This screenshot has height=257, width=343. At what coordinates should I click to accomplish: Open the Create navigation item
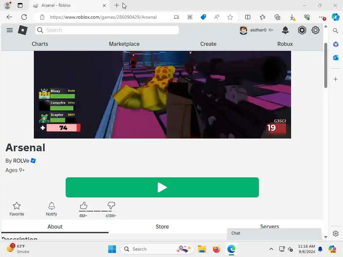pos(208,44)
